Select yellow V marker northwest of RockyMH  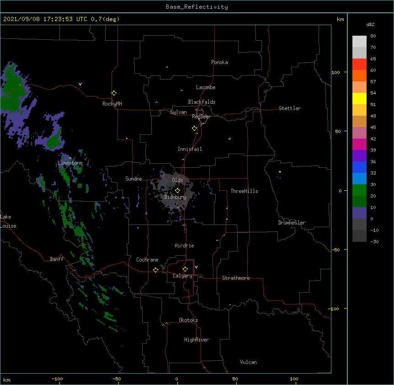coord(80,84)
